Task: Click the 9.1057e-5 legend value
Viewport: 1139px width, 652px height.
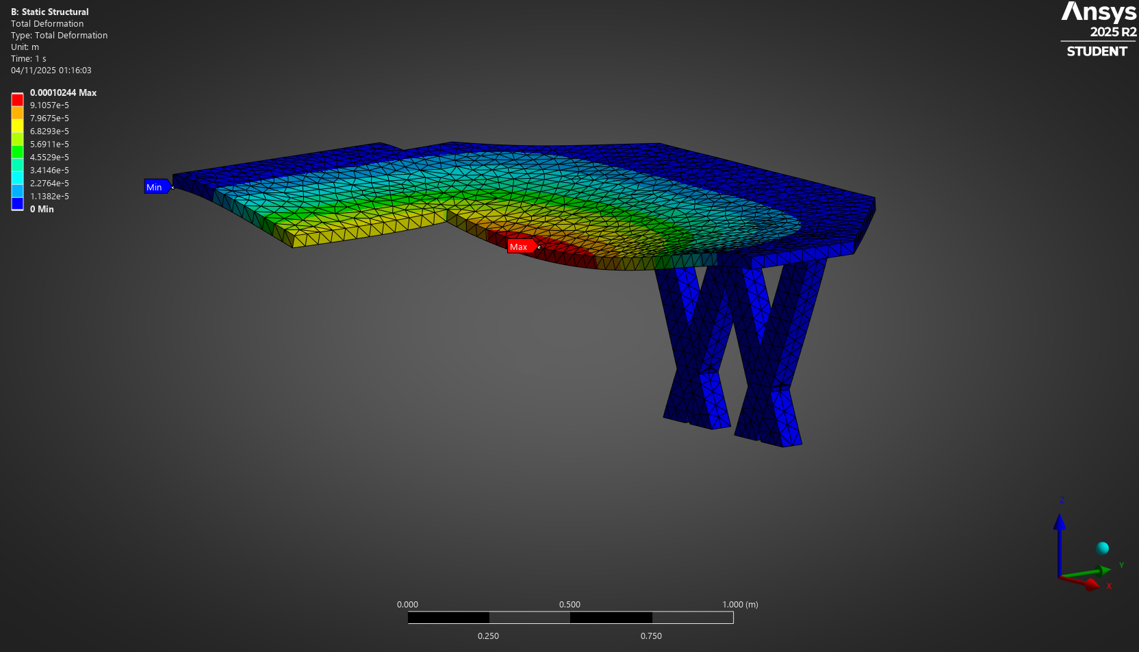Action: [x=49, y=105]
